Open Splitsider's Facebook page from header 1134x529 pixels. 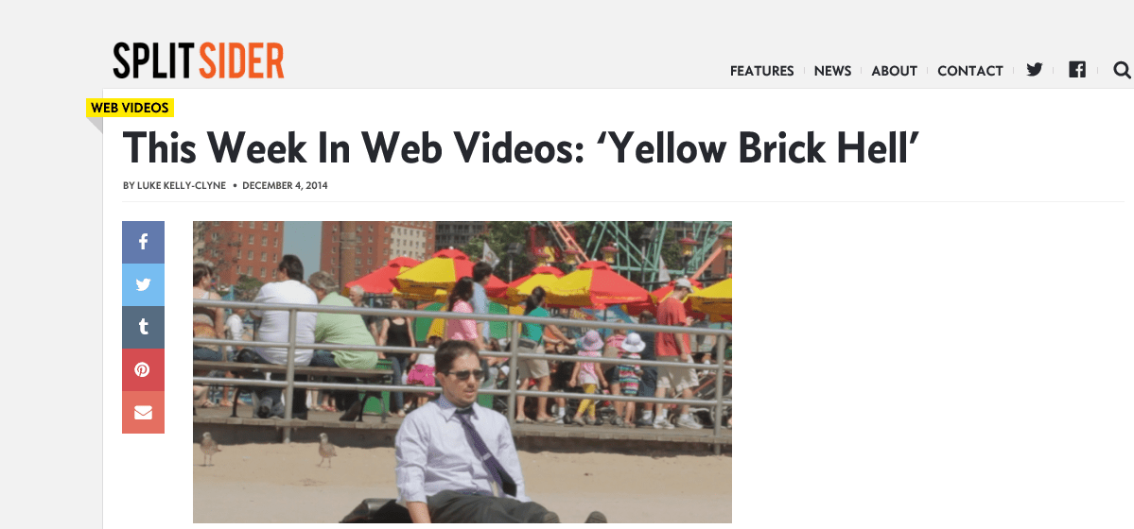1077,69
